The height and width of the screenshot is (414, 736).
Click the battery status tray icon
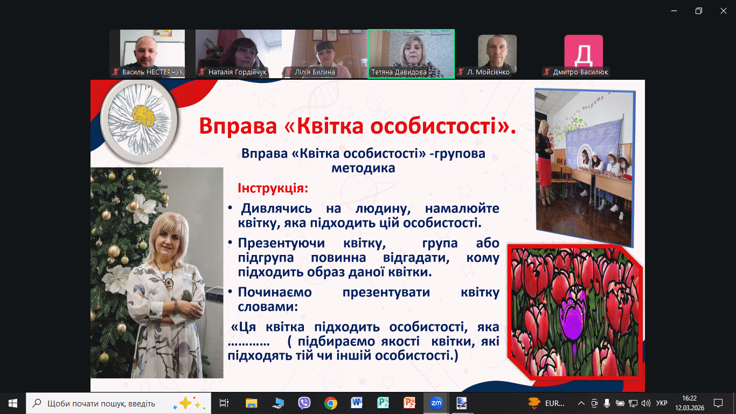click(620, 403)
